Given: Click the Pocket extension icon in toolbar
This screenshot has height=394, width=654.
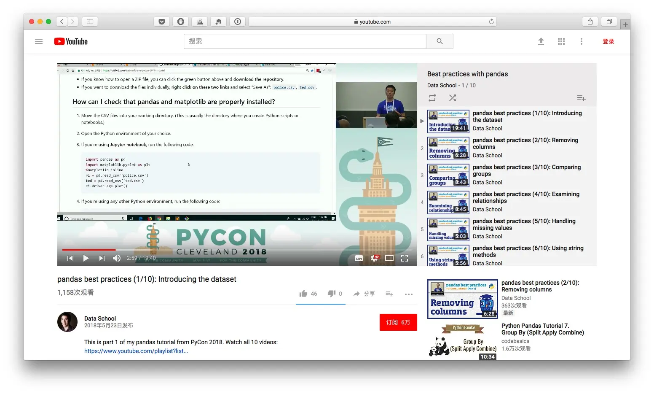Looking at the screenshot, I should [x=161, y=22].
